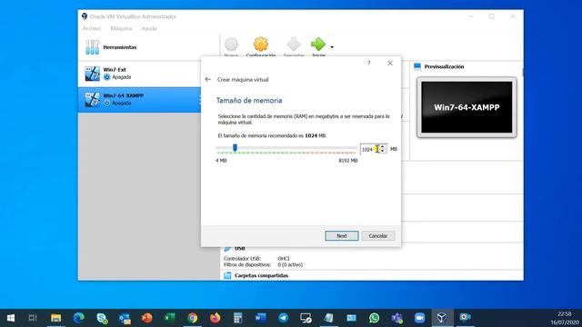Go back using dialog back arrow
Viewport: 582px width, 327px height.
(x=208, y=79)
